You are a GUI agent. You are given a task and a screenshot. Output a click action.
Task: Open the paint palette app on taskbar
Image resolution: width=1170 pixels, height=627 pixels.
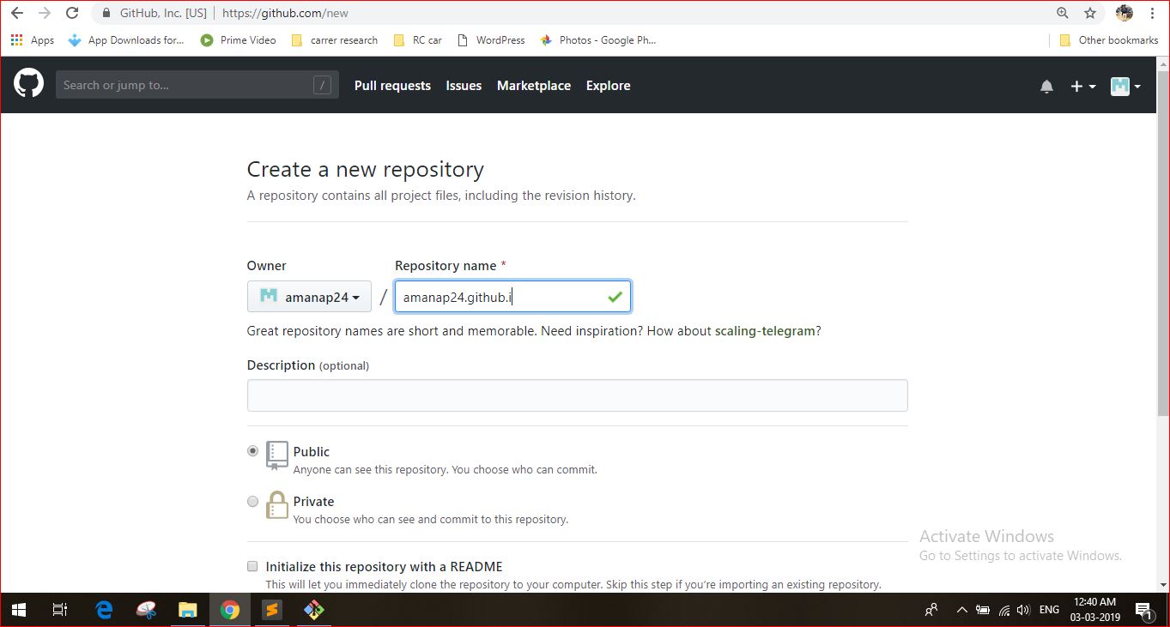click(x=146, y=610)
